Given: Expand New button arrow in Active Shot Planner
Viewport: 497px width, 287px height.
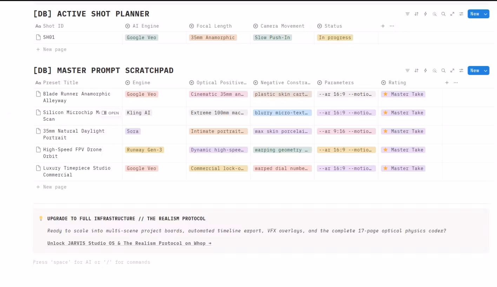Looking at the screenshot, I should (x=486, y=14).
